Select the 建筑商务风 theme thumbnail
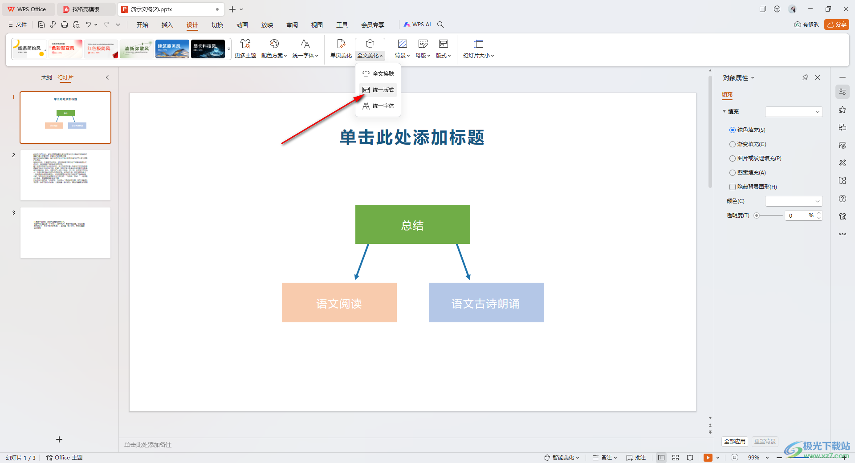Screen dimensions: 855x463 (x=172, y=49)
